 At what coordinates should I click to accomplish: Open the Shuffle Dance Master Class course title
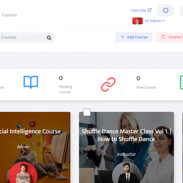click(x=126, y=135)
